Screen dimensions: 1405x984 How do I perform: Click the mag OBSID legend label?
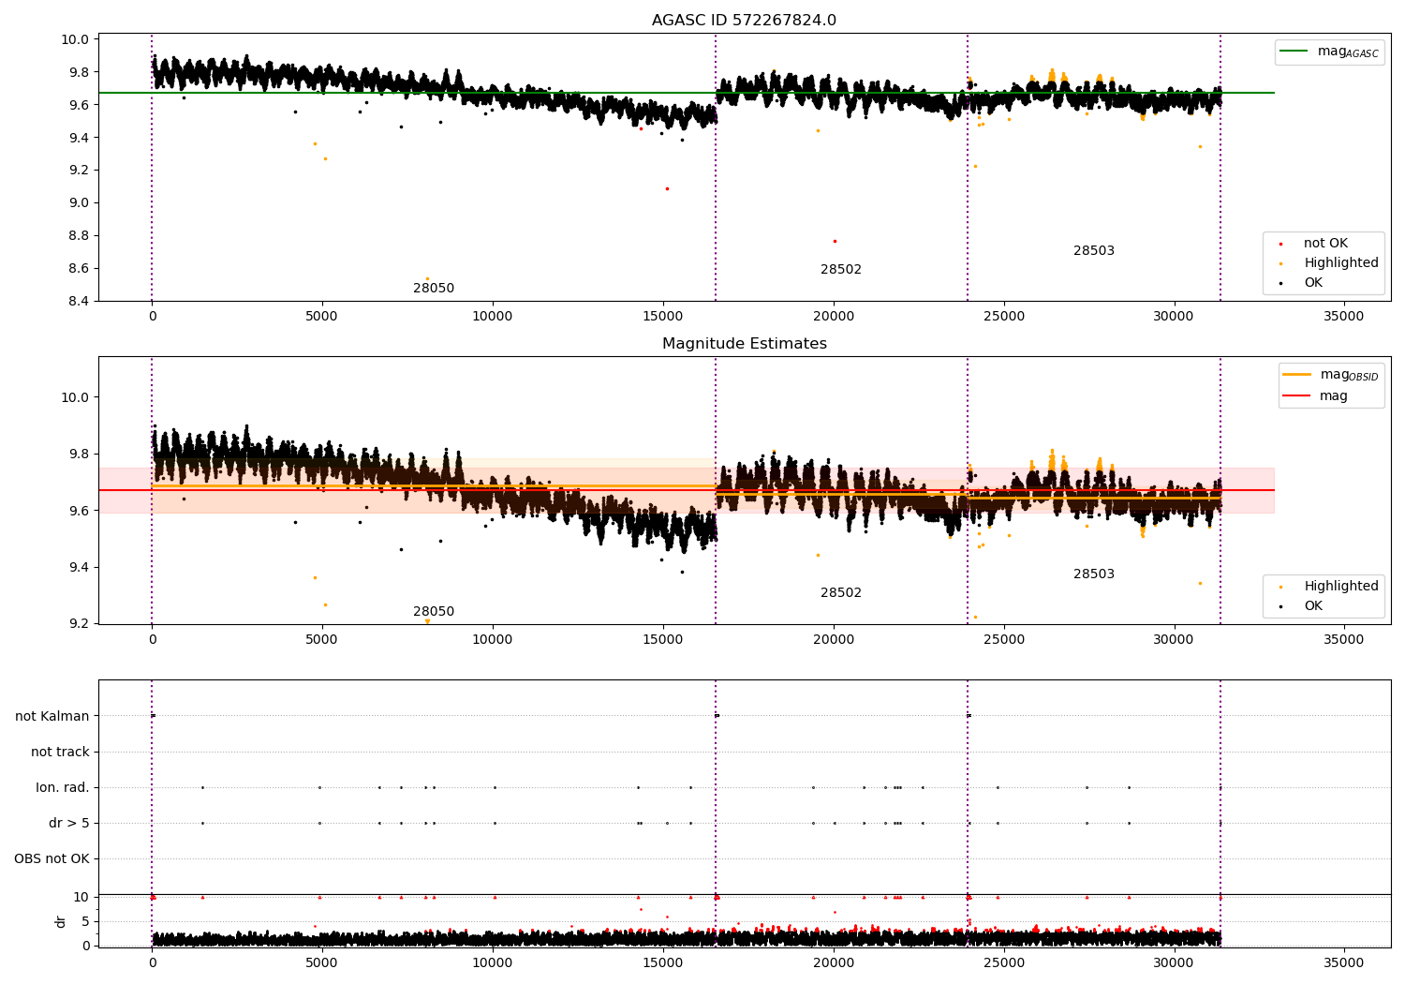[x=1349, y=375]
